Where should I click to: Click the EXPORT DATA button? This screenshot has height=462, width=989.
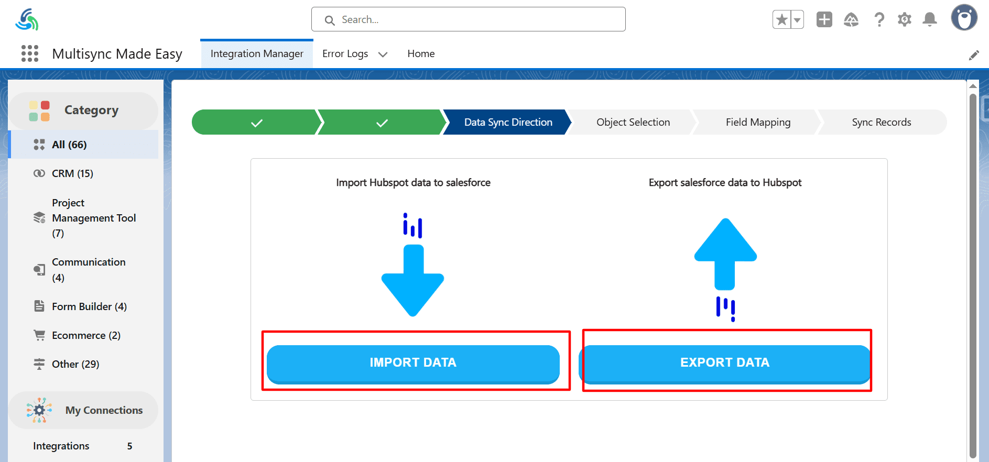pos(725,362)
